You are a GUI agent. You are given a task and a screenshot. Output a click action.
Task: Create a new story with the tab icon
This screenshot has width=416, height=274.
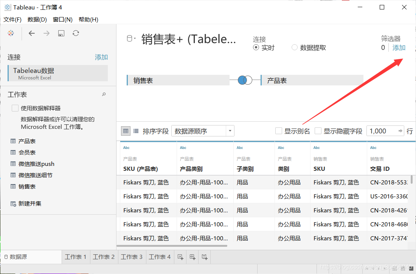(x=205, y=257)
